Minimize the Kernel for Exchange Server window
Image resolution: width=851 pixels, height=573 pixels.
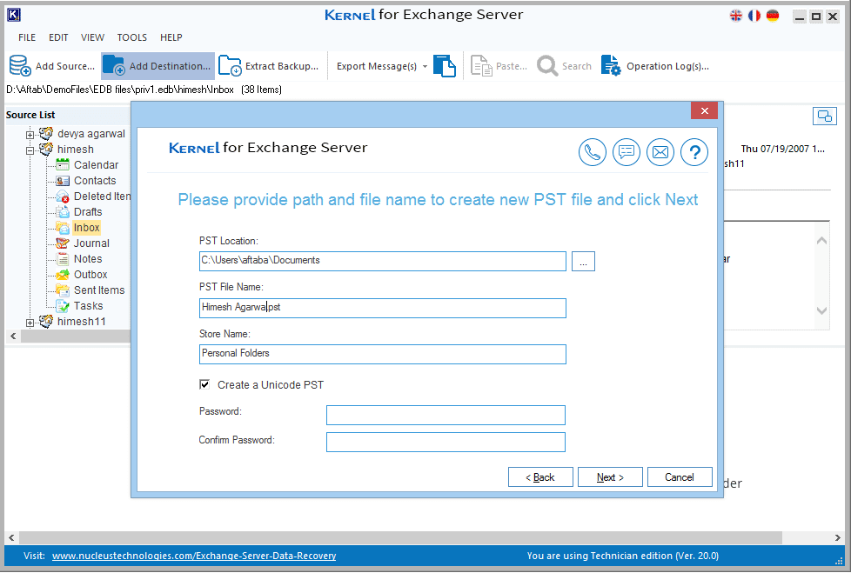[799, 17]
